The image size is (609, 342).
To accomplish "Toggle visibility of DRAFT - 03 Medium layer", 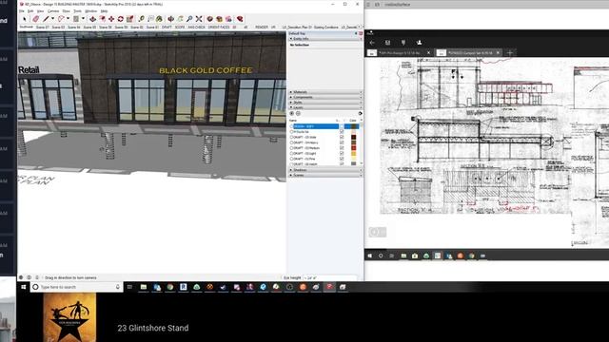I will pyautogui.click(x=342, y=148).
